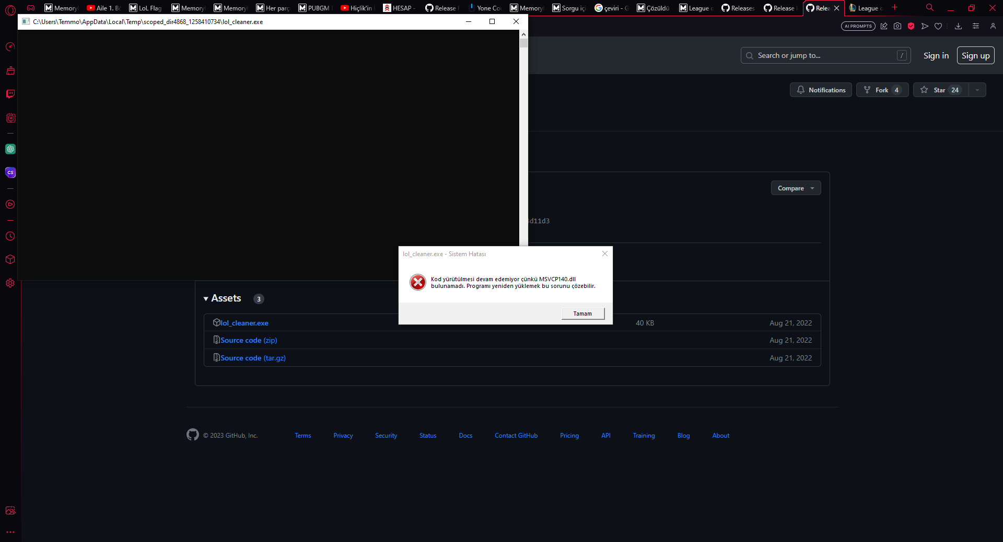Click the browser tab search magnifier

[x=930, y=8]
